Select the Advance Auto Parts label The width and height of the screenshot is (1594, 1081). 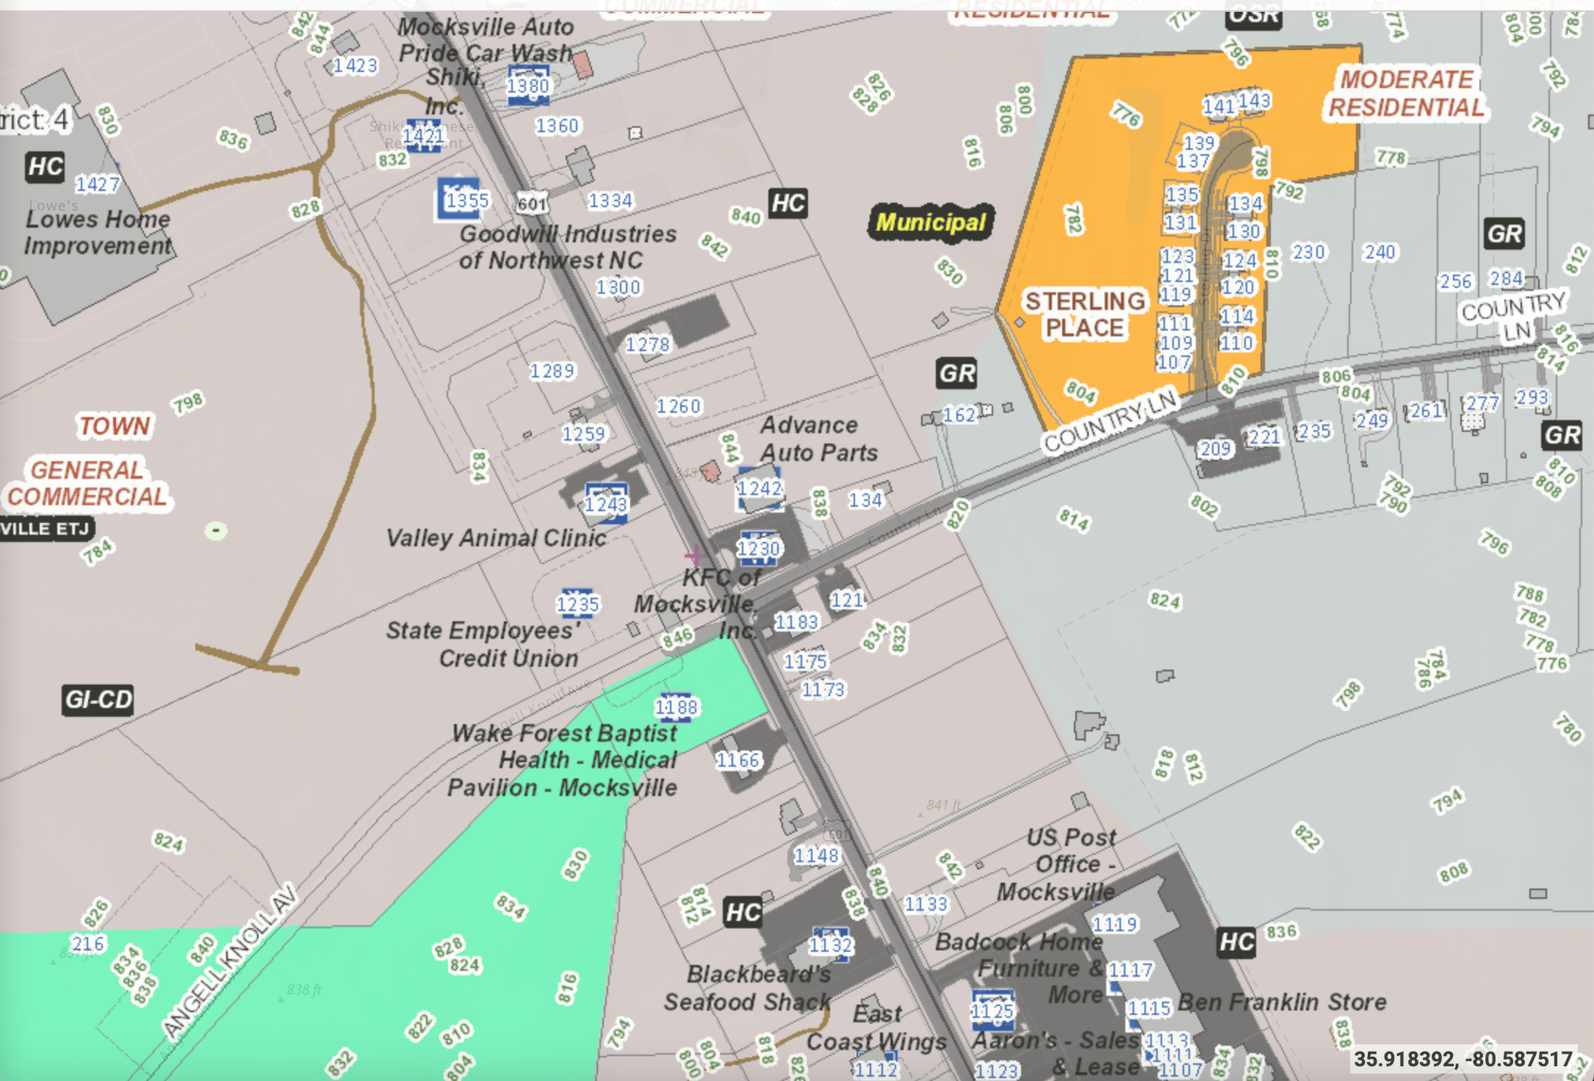click(818, 438)
